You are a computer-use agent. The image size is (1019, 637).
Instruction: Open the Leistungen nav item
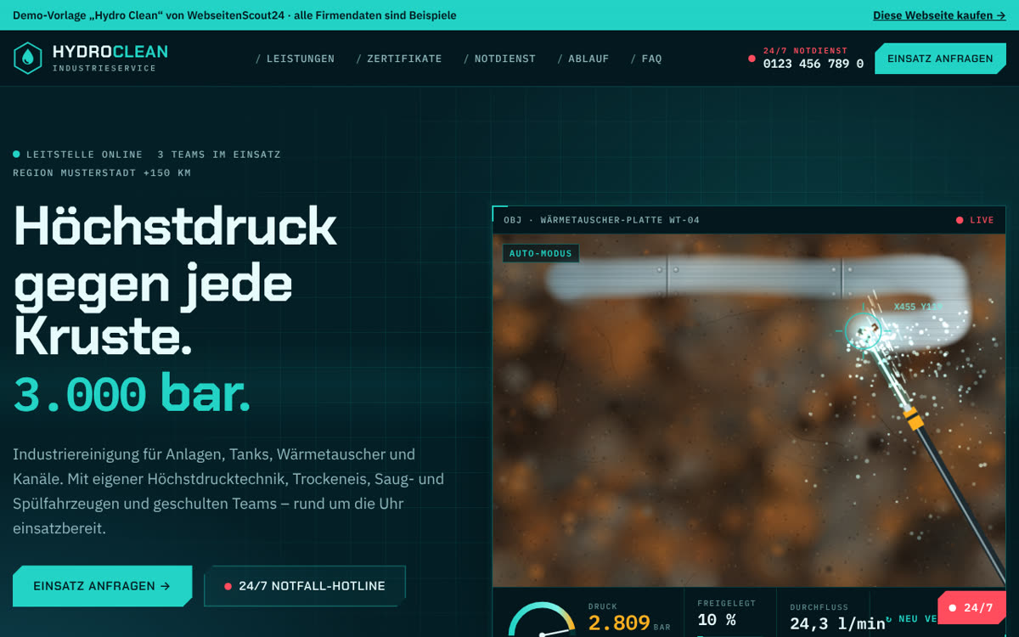click(x=295, y=59)
